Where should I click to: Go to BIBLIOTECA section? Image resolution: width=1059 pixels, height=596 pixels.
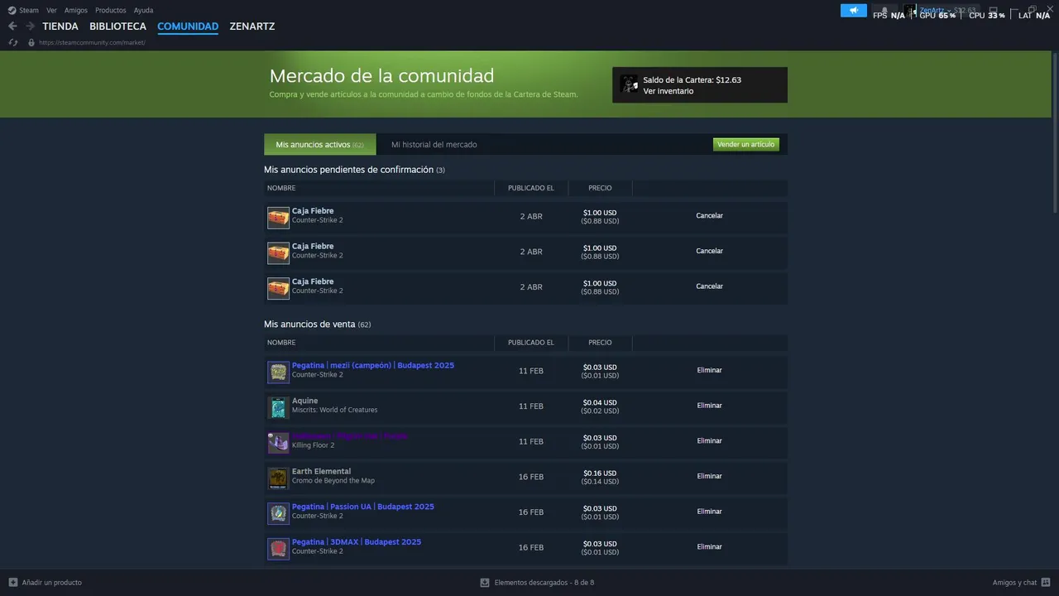pyautogui.click(x=118, y=26)
